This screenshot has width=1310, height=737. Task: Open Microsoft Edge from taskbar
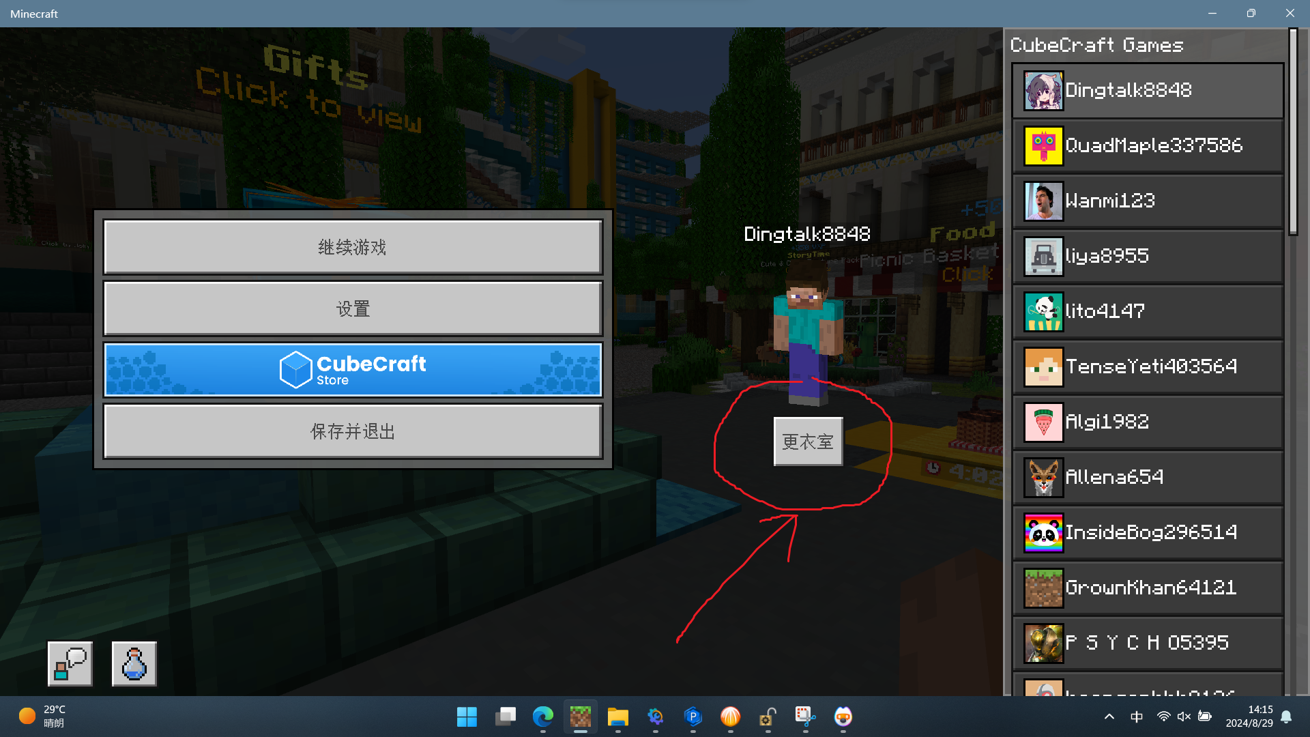point(543,717)
